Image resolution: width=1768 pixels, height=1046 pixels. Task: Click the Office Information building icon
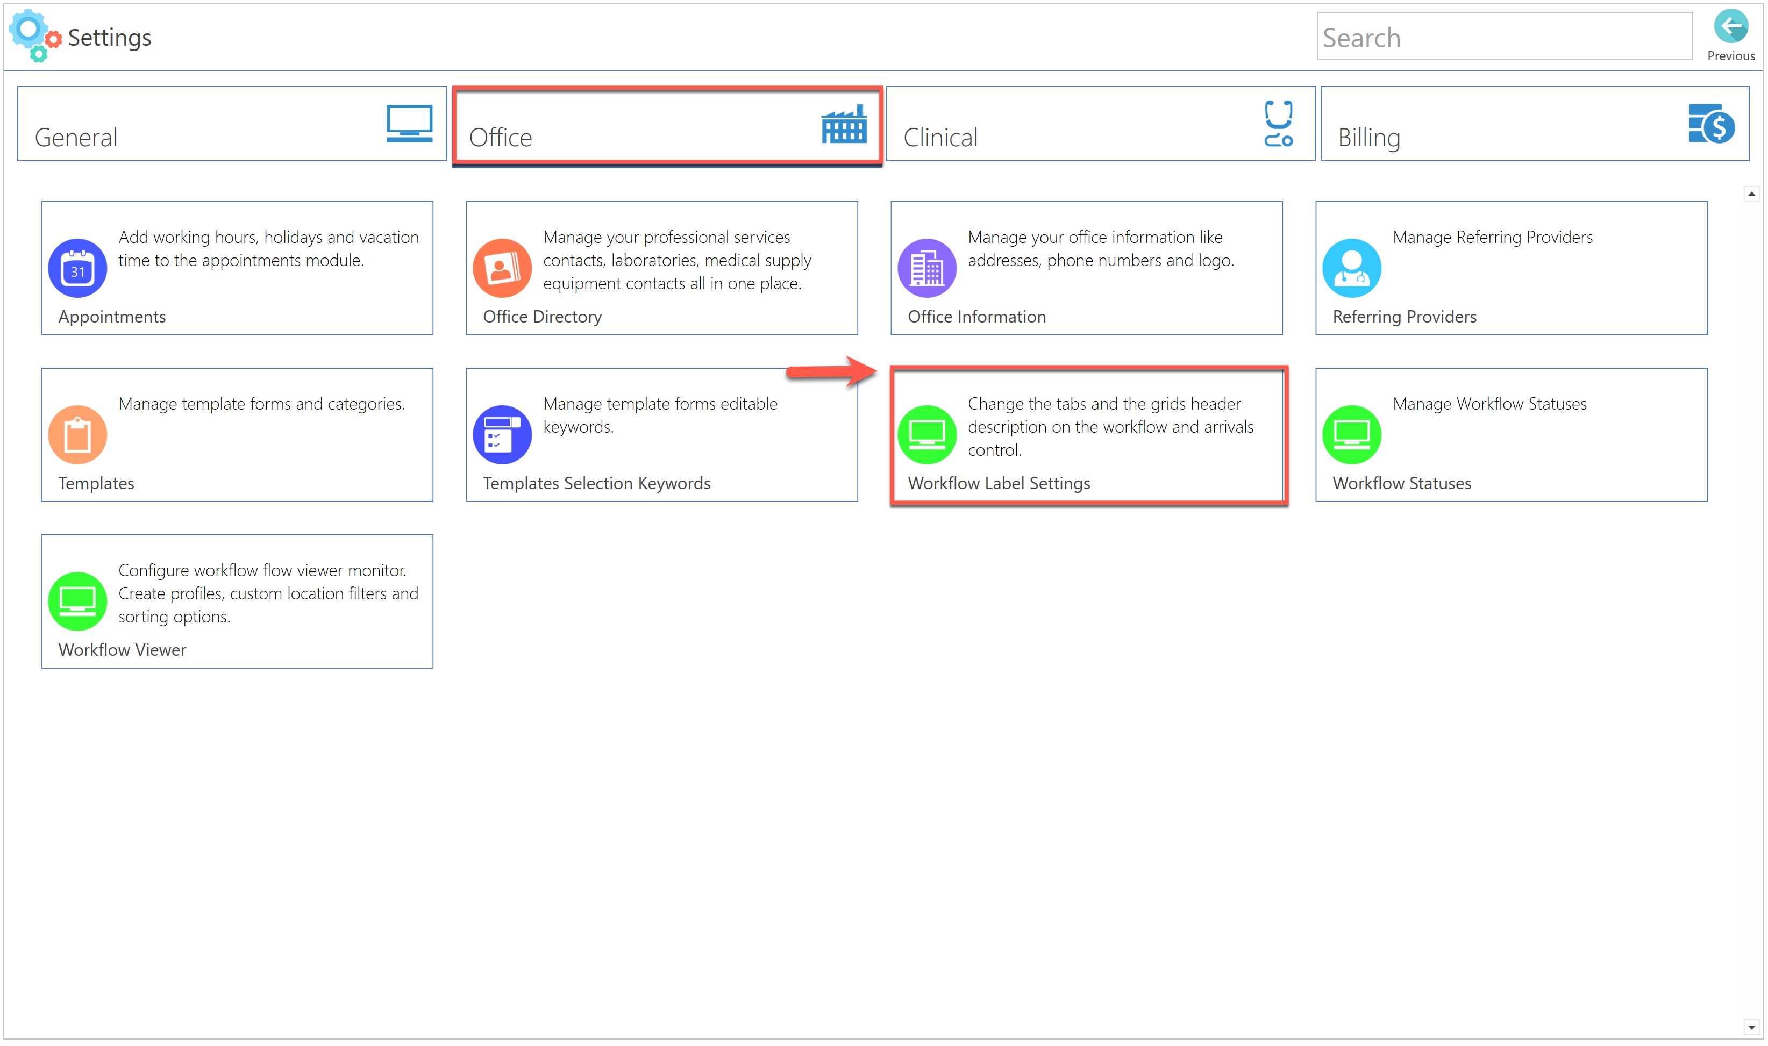point(926,269)
